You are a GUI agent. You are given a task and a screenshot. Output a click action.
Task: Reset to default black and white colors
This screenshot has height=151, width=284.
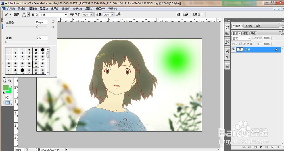[x=4, y=93]
